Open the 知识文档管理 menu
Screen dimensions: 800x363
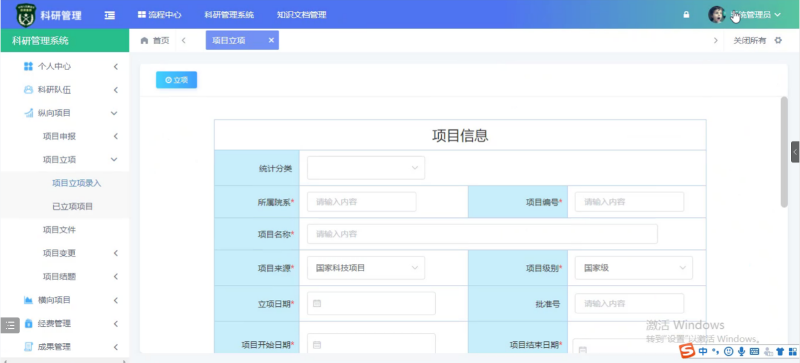[301, 15]
